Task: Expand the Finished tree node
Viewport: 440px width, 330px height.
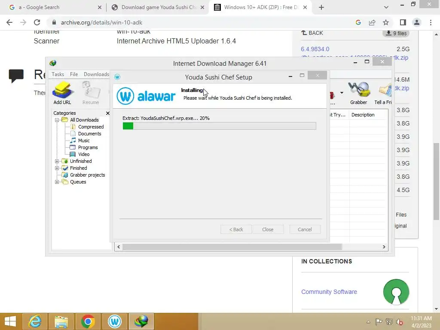Action: (57, 168)
